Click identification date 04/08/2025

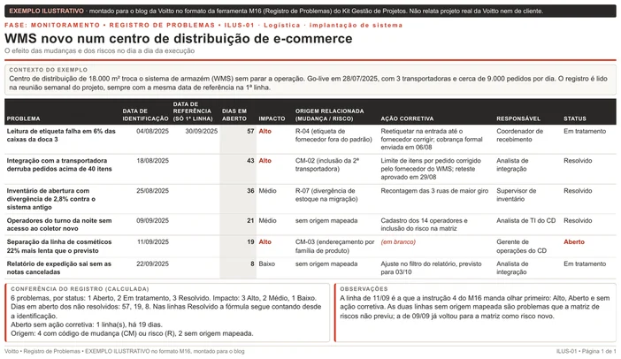[152, 131]
